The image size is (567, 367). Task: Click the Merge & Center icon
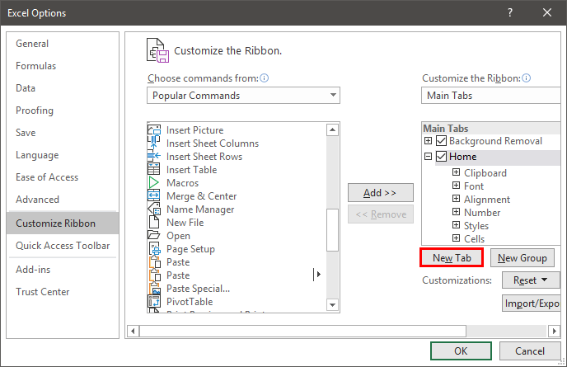[x=154, y=195]
